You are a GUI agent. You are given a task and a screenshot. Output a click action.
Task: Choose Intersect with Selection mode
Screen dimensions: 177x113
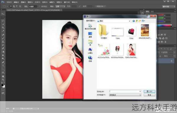(20, 6)
